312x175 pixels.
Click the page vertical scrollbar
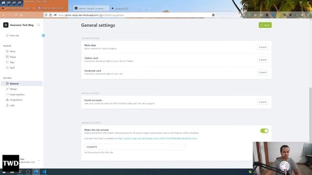click(311, 114)
